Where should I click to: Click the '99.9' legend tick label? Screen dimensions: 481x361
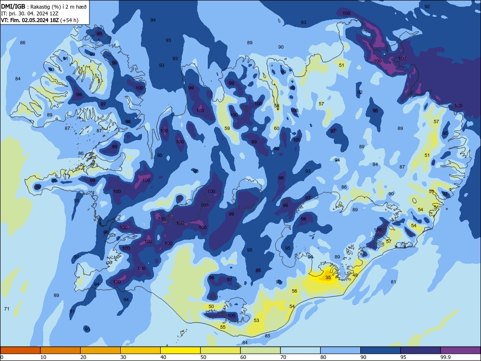tap(445, 357)
